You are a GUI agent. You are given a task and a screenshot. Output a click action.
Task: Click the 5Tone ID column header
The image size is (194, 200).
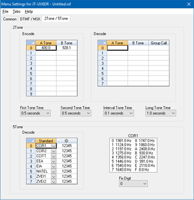click(x=67, y=141)
